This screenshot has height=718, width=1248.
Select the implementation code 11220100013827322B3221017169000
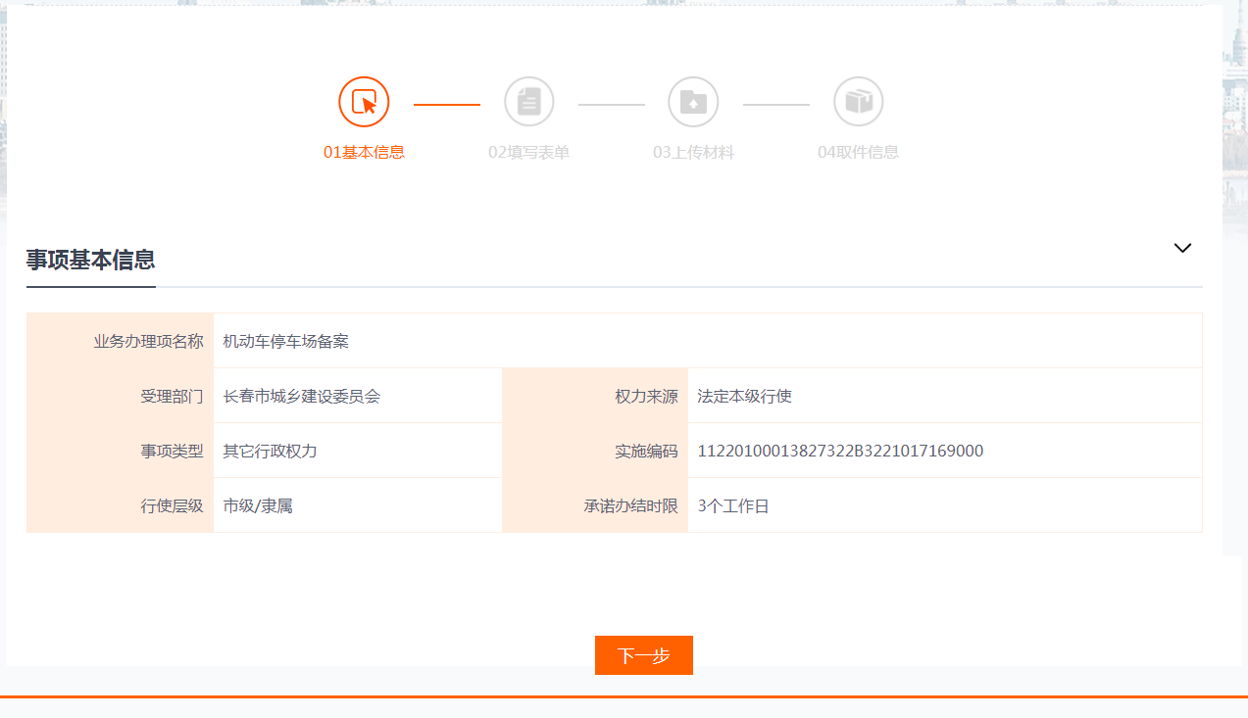[840, 452]
